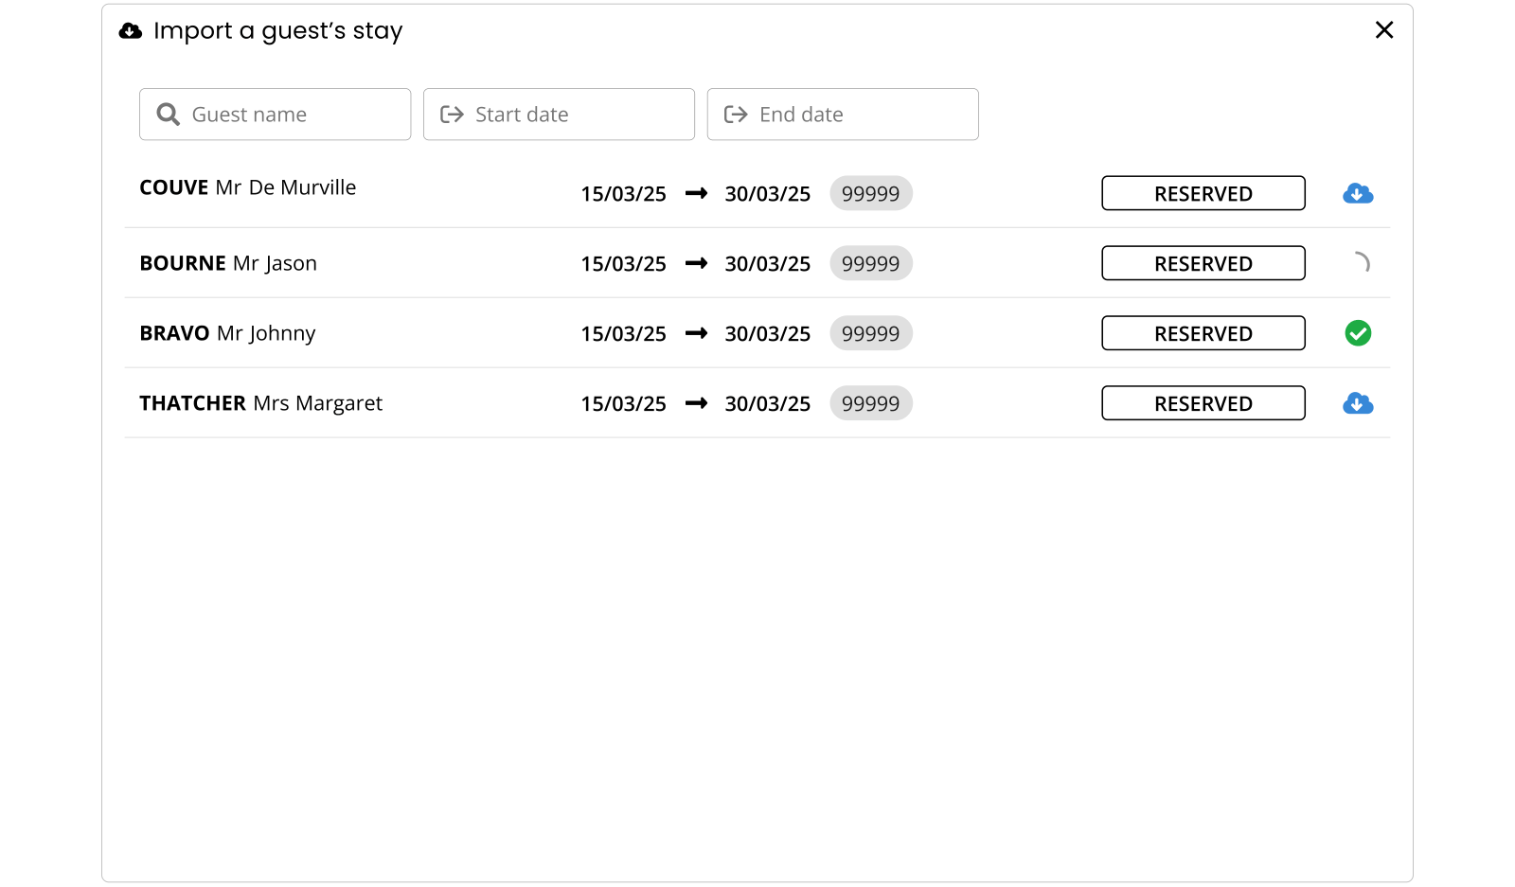Click RESERVED status for BOURNE Mr Jason
Viewport: 1515px width, 887px height.
[x=1203, y=263]
